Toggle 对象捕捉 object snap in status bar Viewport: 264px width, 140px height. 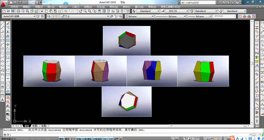(87, 139)
